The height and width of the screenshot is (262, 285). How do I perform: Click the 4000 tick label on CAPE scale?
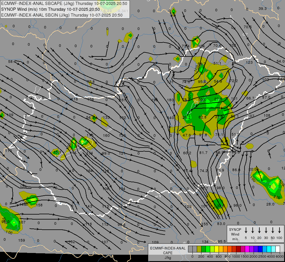pos(271,256)
